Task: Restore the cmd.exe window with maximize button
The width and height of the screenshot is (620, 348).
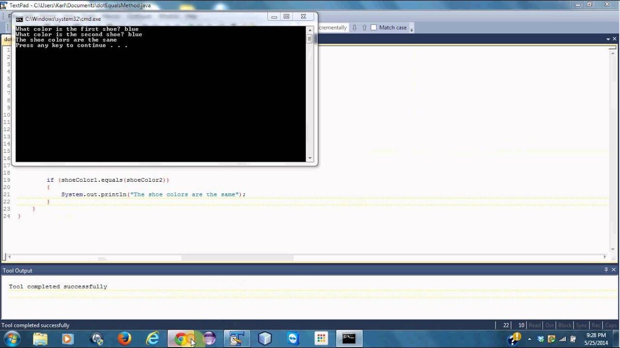Action: click(286, 16)
